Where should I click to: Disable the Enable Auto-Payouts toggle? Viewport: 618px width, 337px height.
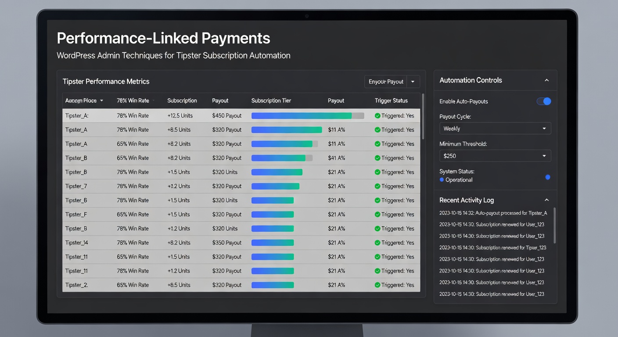point(544,101)
